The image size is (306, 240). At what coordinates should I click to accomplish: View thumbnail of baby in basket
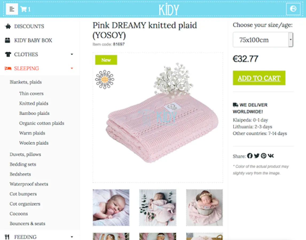click(x=204, y=207)
